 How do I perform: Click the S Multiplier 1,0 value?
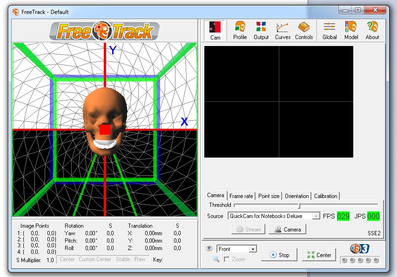[50, 260]
